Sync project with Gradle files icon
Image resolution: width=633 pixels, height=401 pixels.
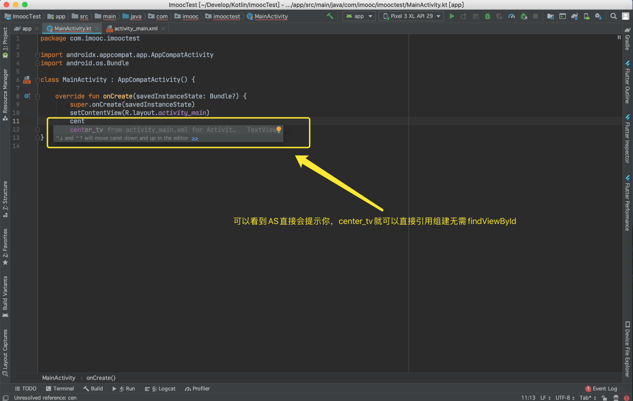[x=575, y=16]
